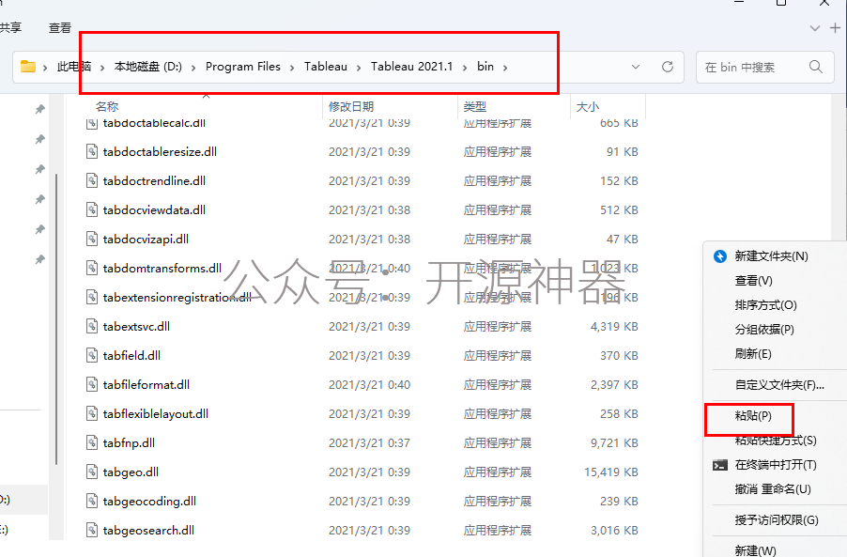Image resolution: width=847 pixels, height=557 pixels.
Task: Select file name tabfnp.dll
Action: click(129, 443)
